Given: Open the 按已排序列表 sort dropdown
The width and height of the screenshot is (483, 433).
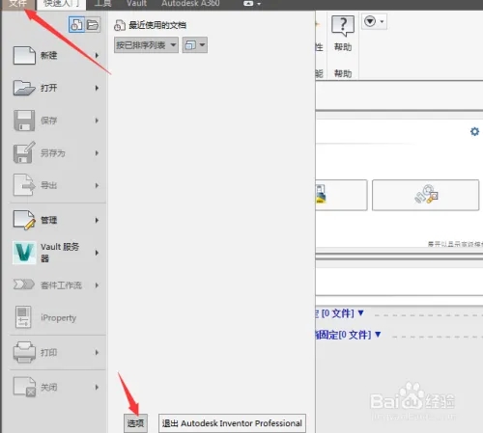Looking at the screenshot, I should (x=146, y=45).
